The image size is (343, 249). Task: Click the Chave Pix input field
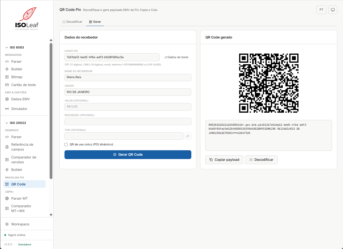click(112, 57)
